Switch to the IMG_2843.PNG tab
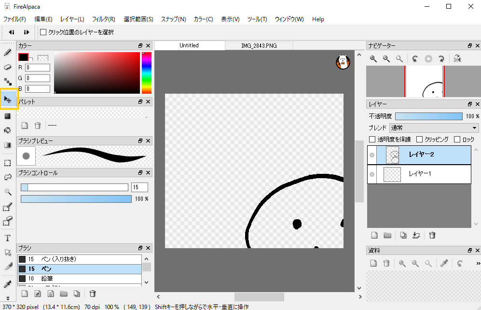This screenshot has width=481, height=310. coord(260,45)
